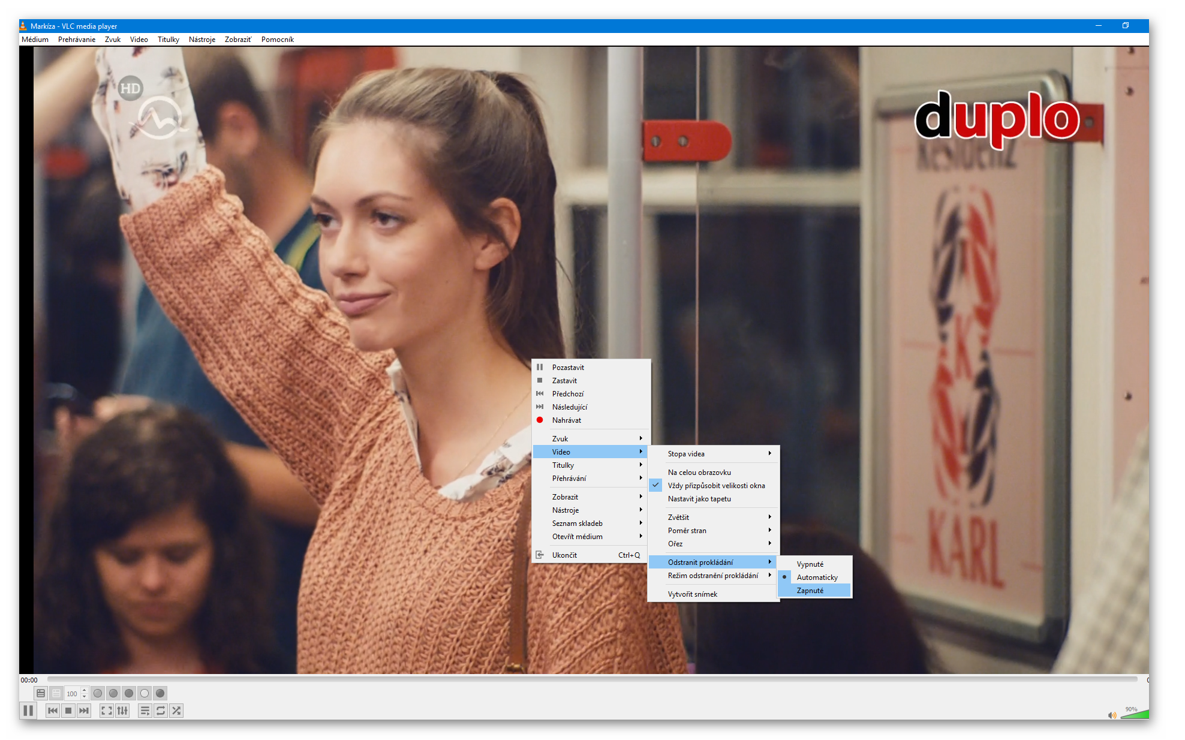Click Ukončit in context menu
This screenshot has height=740, width=1185.
click(x=564, y=555)
